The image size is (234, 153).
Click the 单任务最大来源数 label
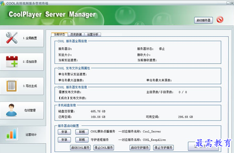(159, 80)
